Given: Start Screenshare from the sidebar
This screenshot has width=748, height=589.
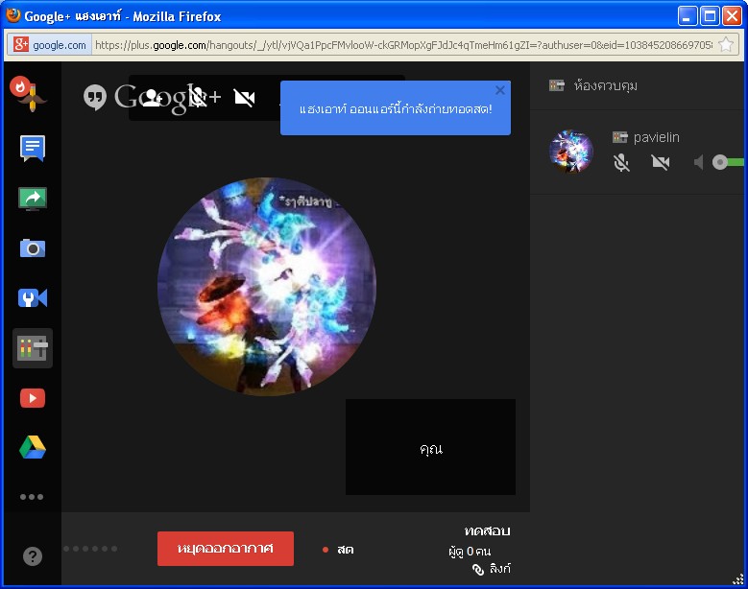Looking at the screenshot, I should point(33,199).
